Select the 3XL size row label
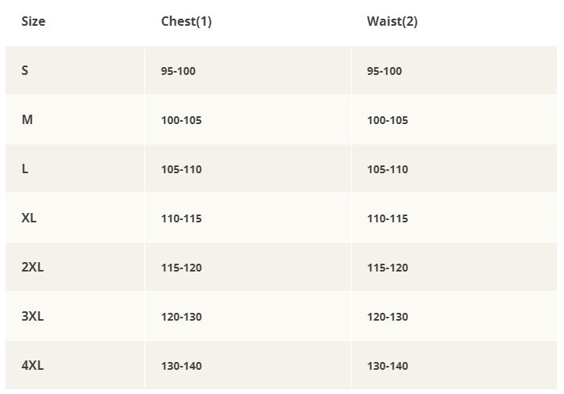 [33, 316]
